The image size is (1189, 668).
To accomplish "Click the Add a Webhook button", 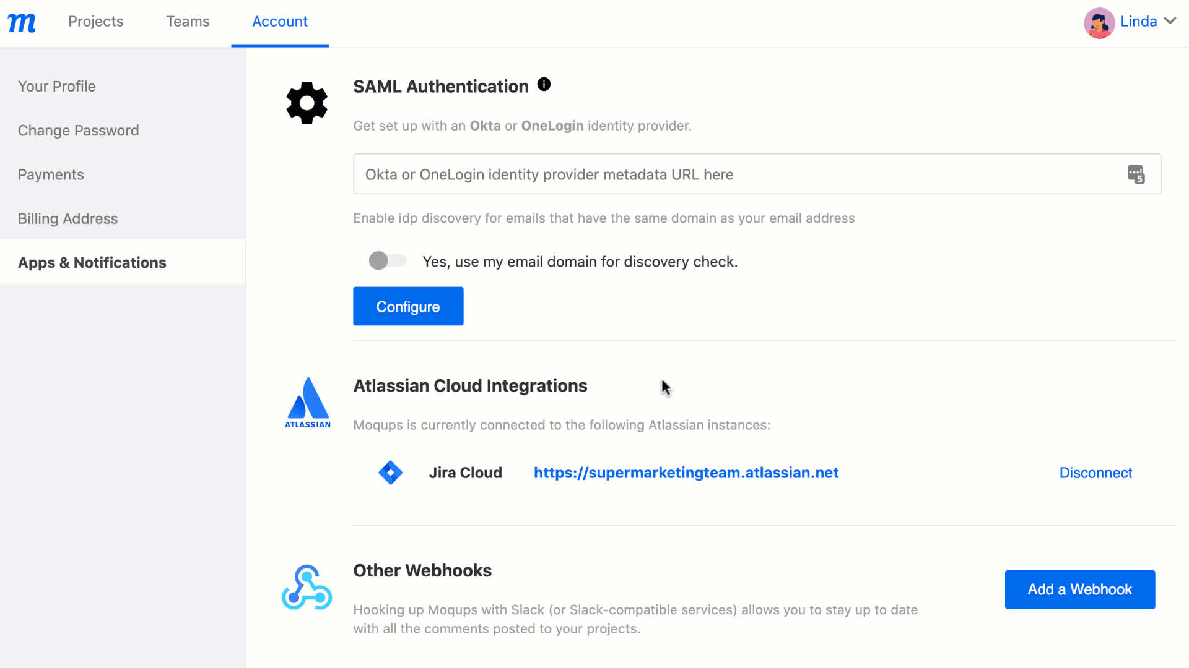I will coord(1079,589).
